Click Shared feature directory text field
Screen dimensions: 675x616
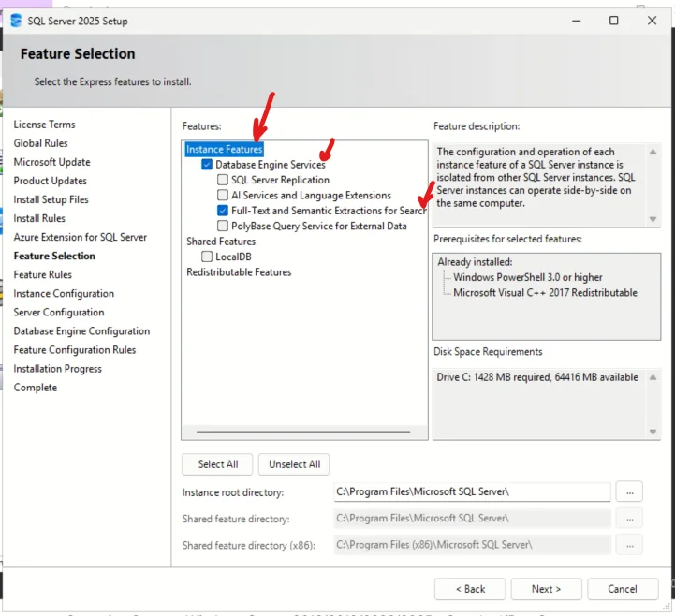click(472, 519)
